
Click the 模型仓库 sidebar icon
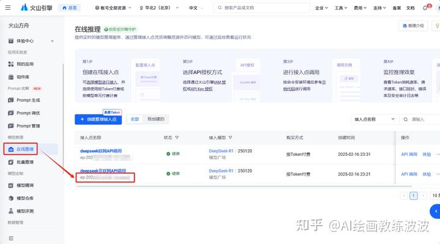point(11,198)
